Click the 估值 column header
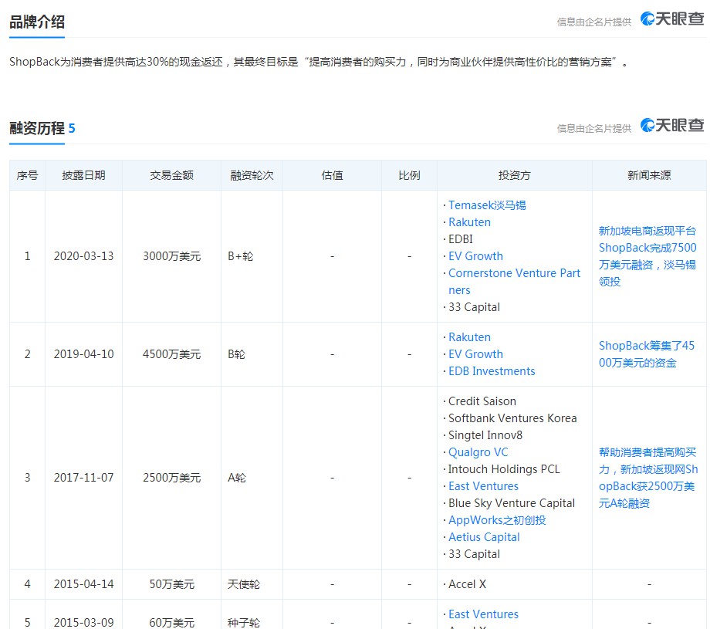710x629 pixels. tap(332, 175)
